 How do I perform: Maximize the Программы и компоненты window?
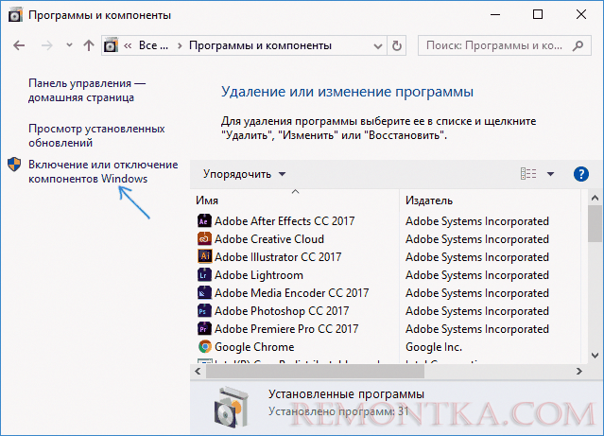click(x=538, y=14)
